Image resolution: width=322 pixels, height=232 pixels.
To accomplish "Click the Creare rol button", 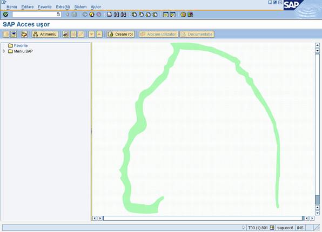I will point(120,34).
